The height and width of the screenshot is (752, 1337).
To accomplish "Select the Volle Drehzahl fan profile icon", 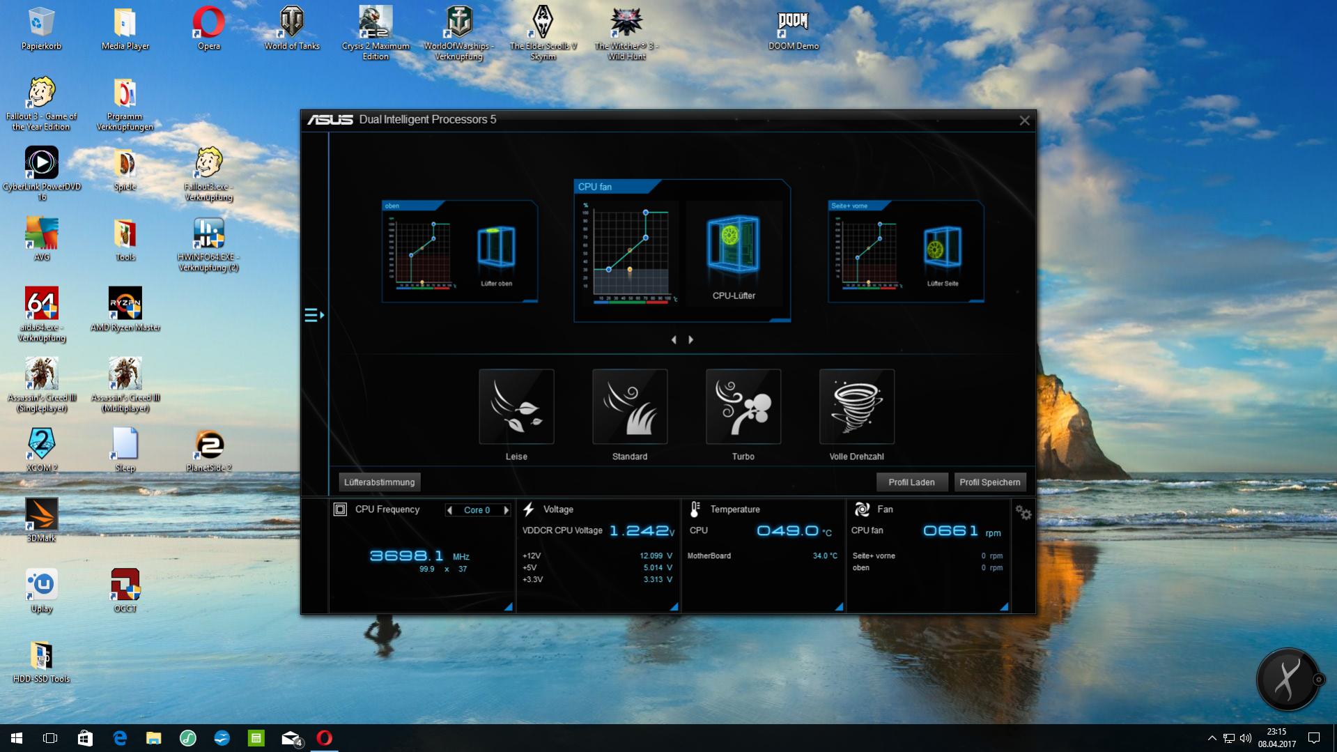I will pos(857,406).
